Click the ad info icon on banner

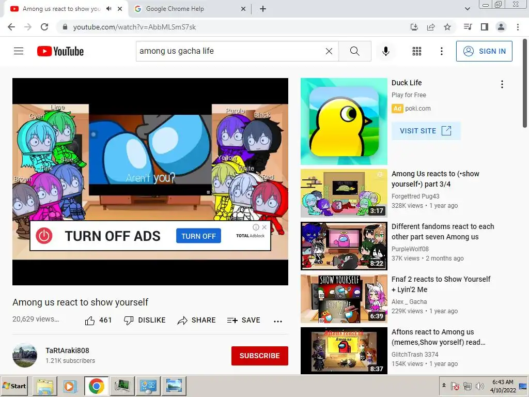[x=256, y=227]
